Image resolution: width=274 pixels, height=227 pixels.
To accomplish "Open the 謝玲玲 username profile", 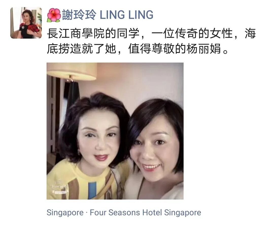I will (x=79, y=15).
